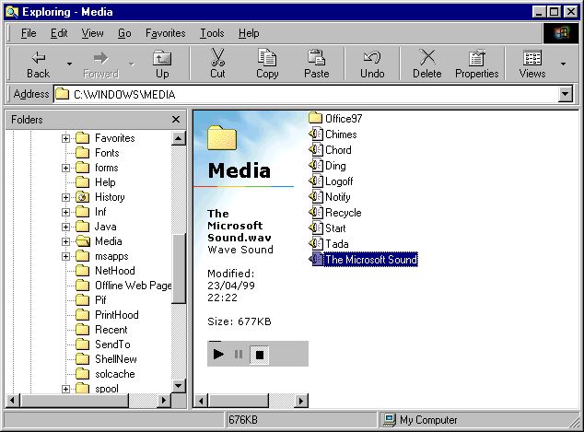Select the History folder icon in tree
The width and height of the screenshot is (584, 432).
pyautogui.click(x=83, y=197)
